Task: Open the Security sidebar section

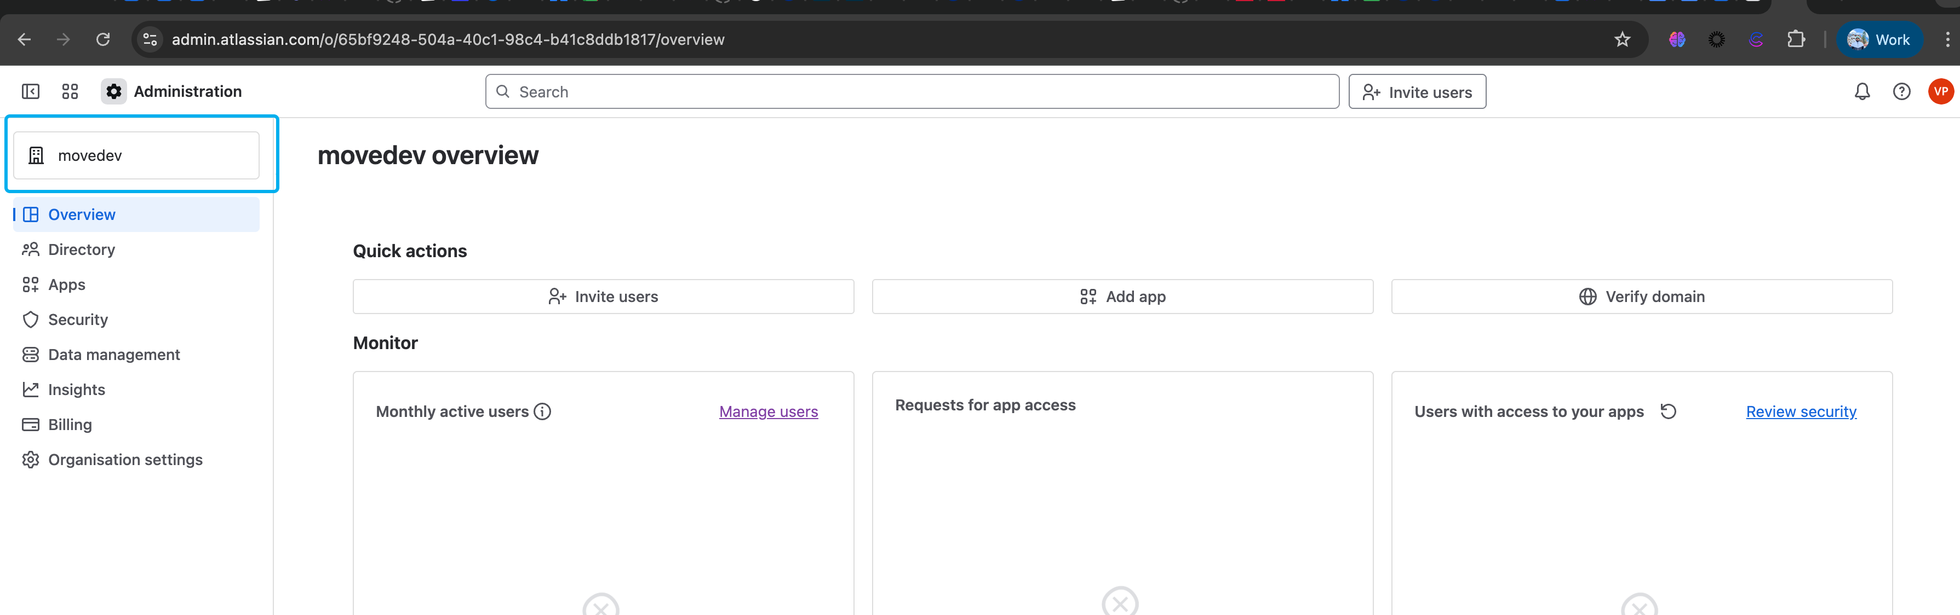Action: click(78, 320)
